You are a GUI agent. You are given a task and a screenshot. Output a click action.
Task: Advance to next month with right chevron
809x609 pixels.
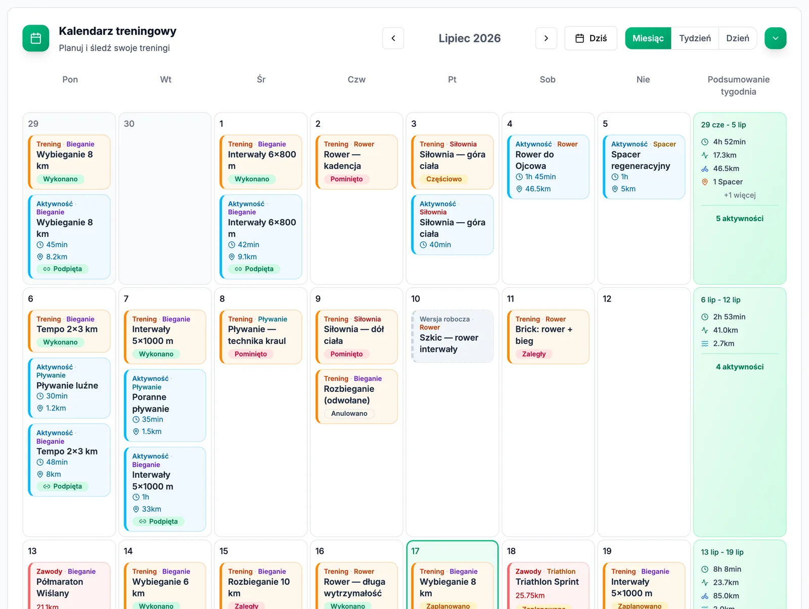click(546, 38)
